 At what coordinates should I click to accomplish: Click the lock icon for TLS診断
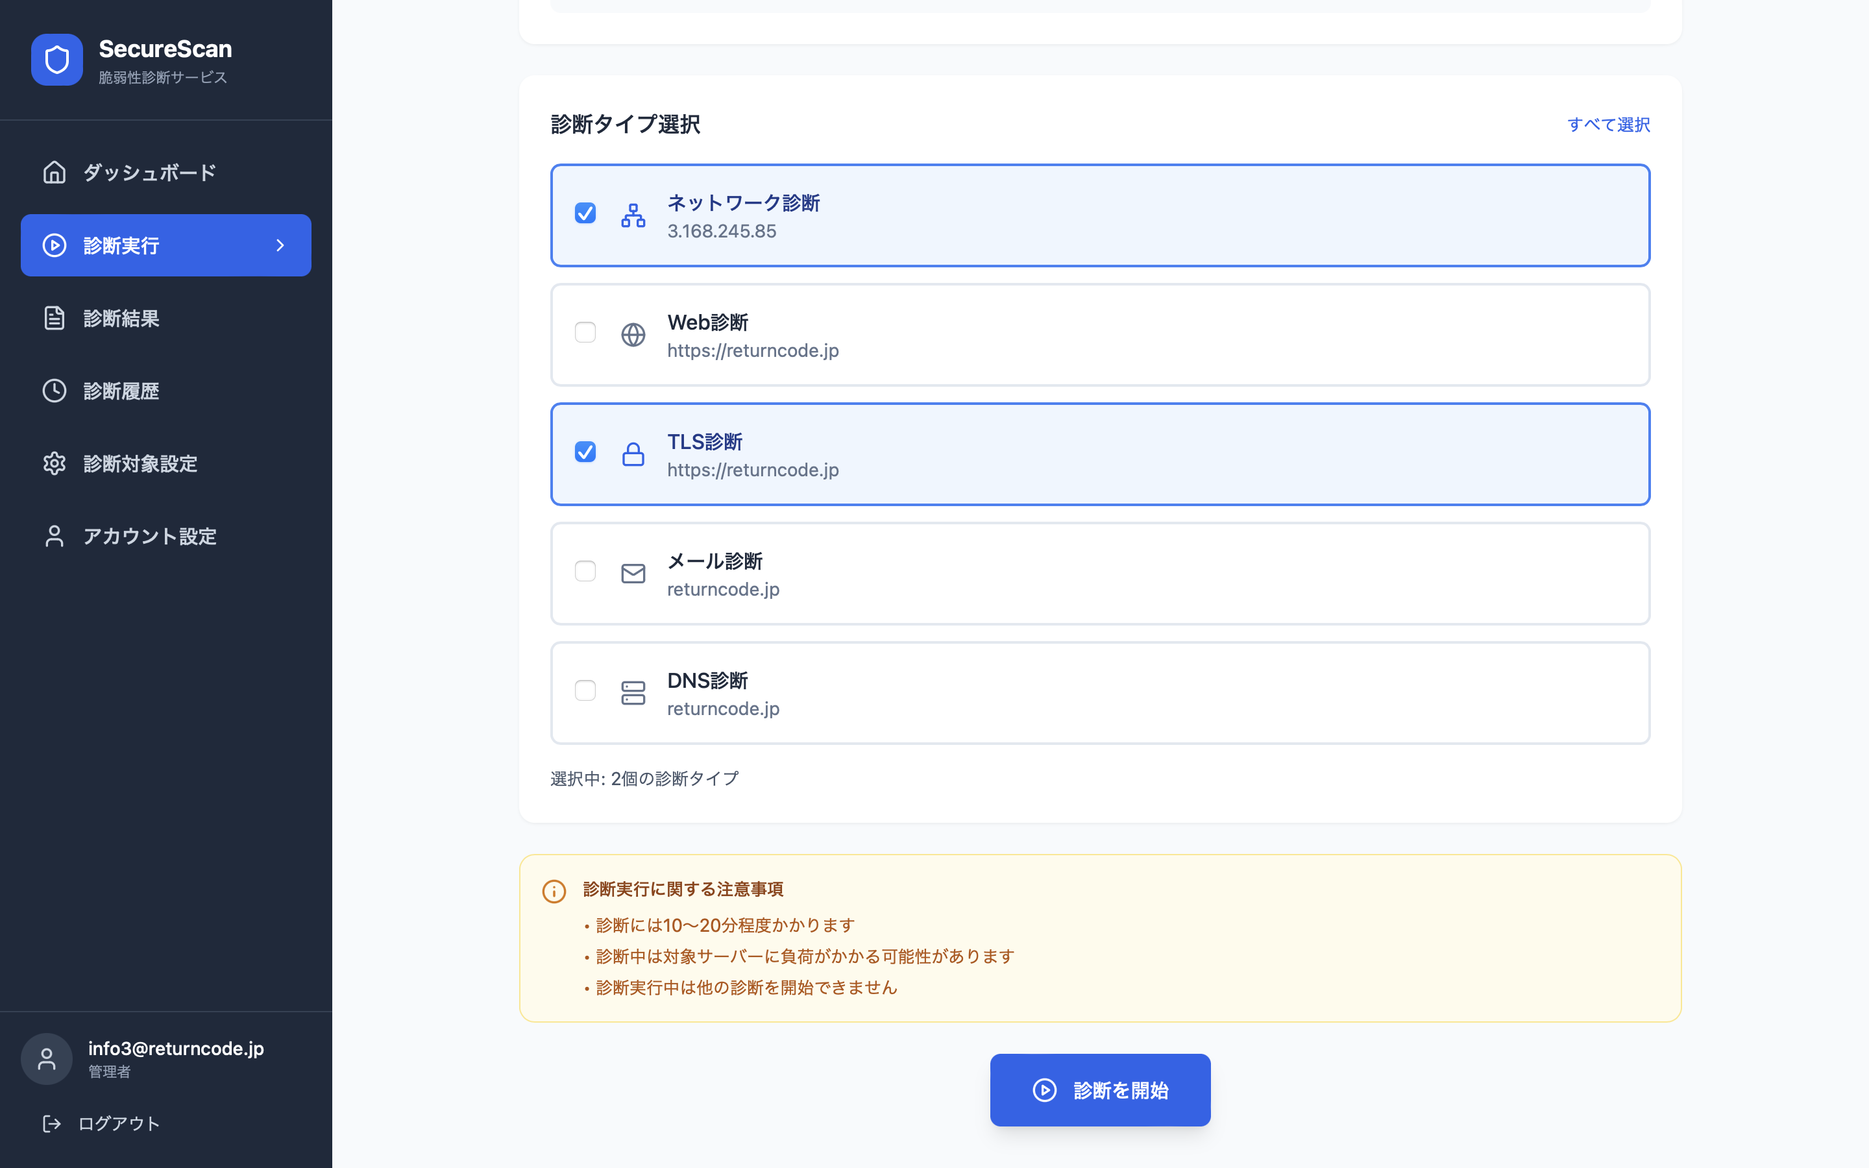click(633, 454)
